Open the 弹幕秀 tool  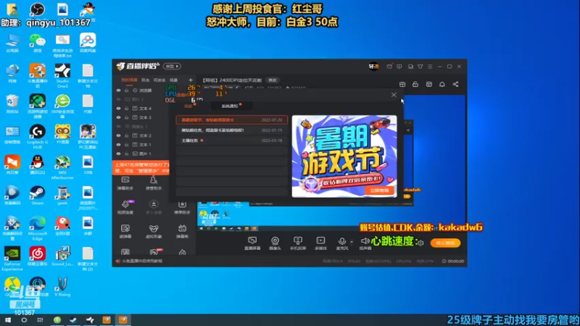[182, 231]
